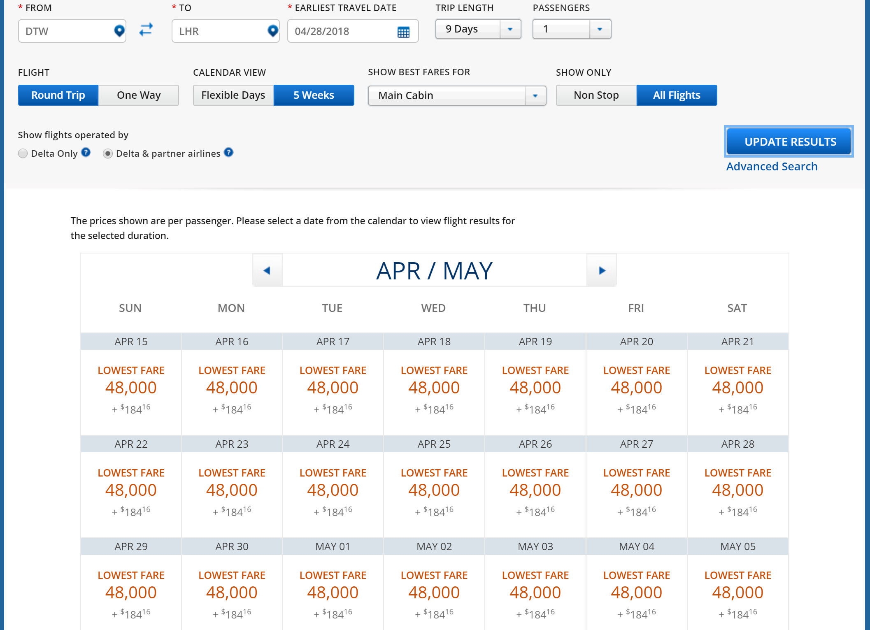Open the Passengers count dropdown

[x=600, y=29]
